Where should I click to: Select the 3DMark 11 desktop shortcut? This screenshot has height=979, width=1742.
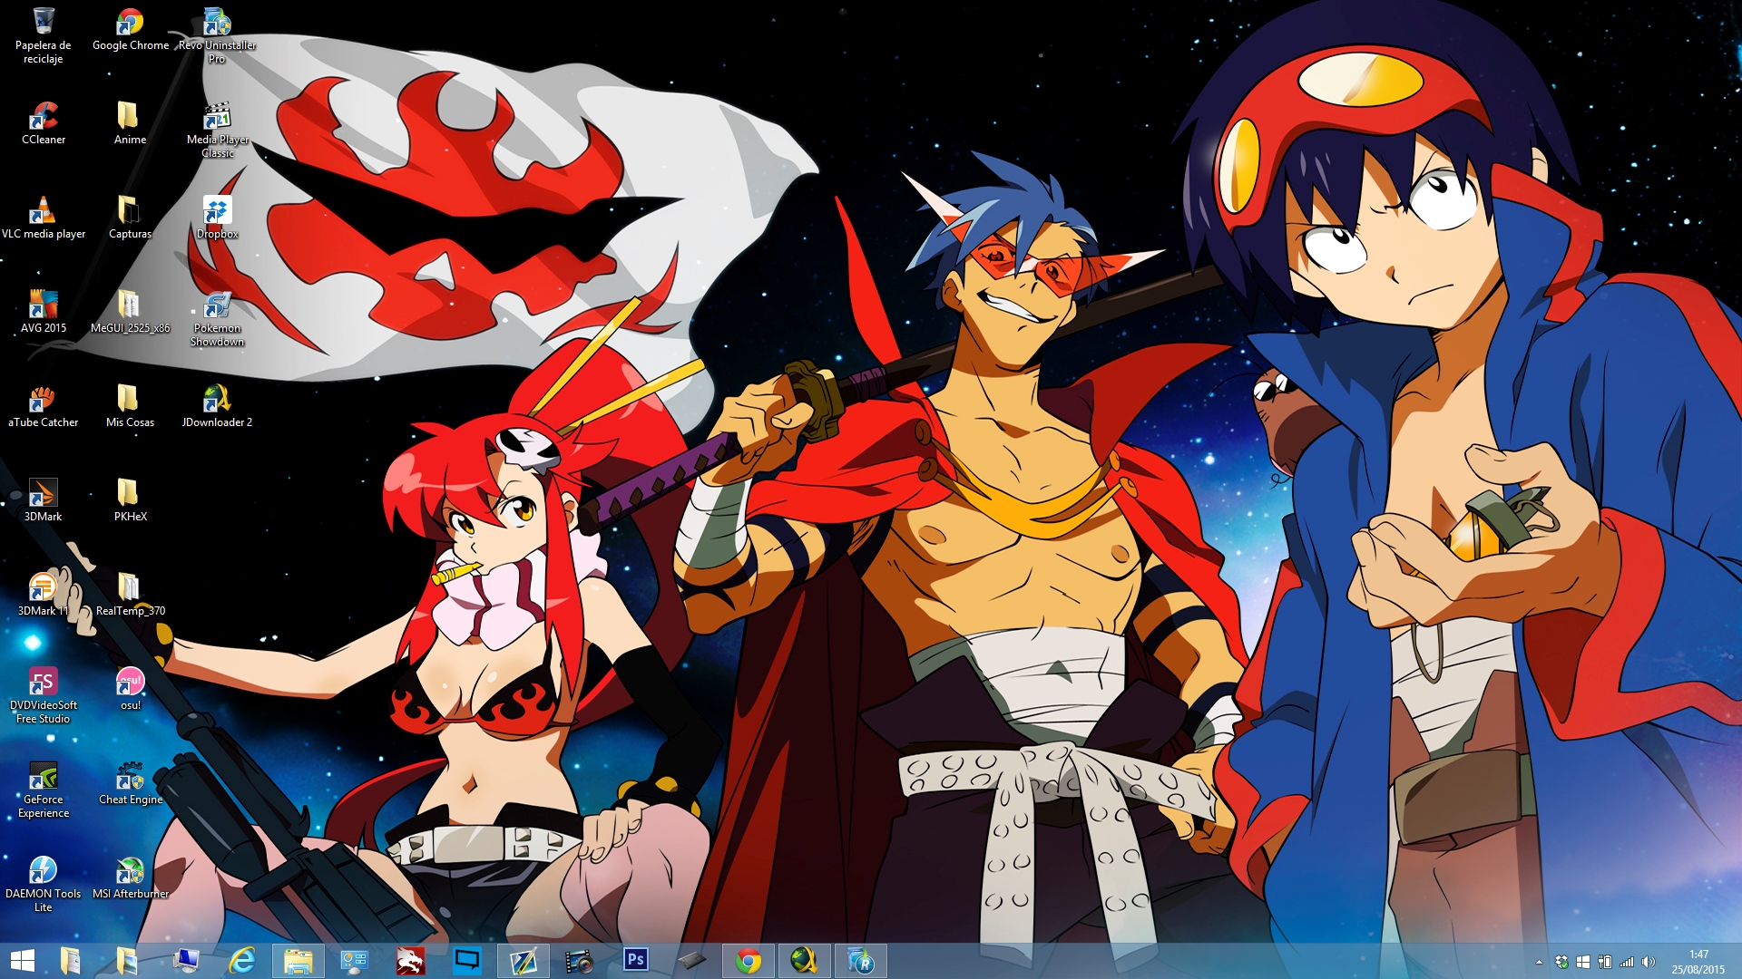coord(43,596)
